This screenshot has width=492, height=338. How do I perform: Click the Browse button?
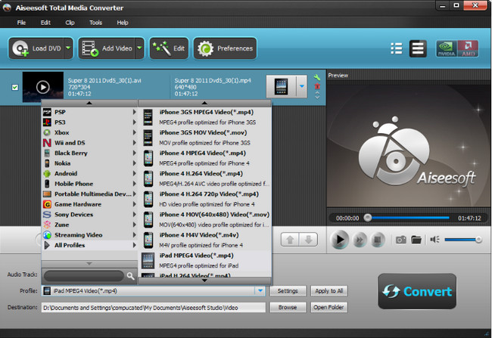(288, 307)
